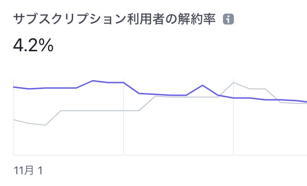Viewport: 307px width, 186px height.
Task: Click the lowest dip of the gray line
Action: point(45,125)
